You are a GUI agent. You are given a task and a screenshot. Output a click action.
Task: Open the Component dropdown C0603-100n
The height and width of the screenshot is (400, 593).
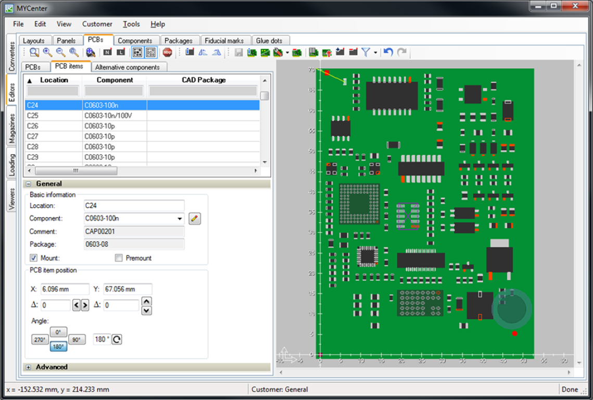point(180,218)
